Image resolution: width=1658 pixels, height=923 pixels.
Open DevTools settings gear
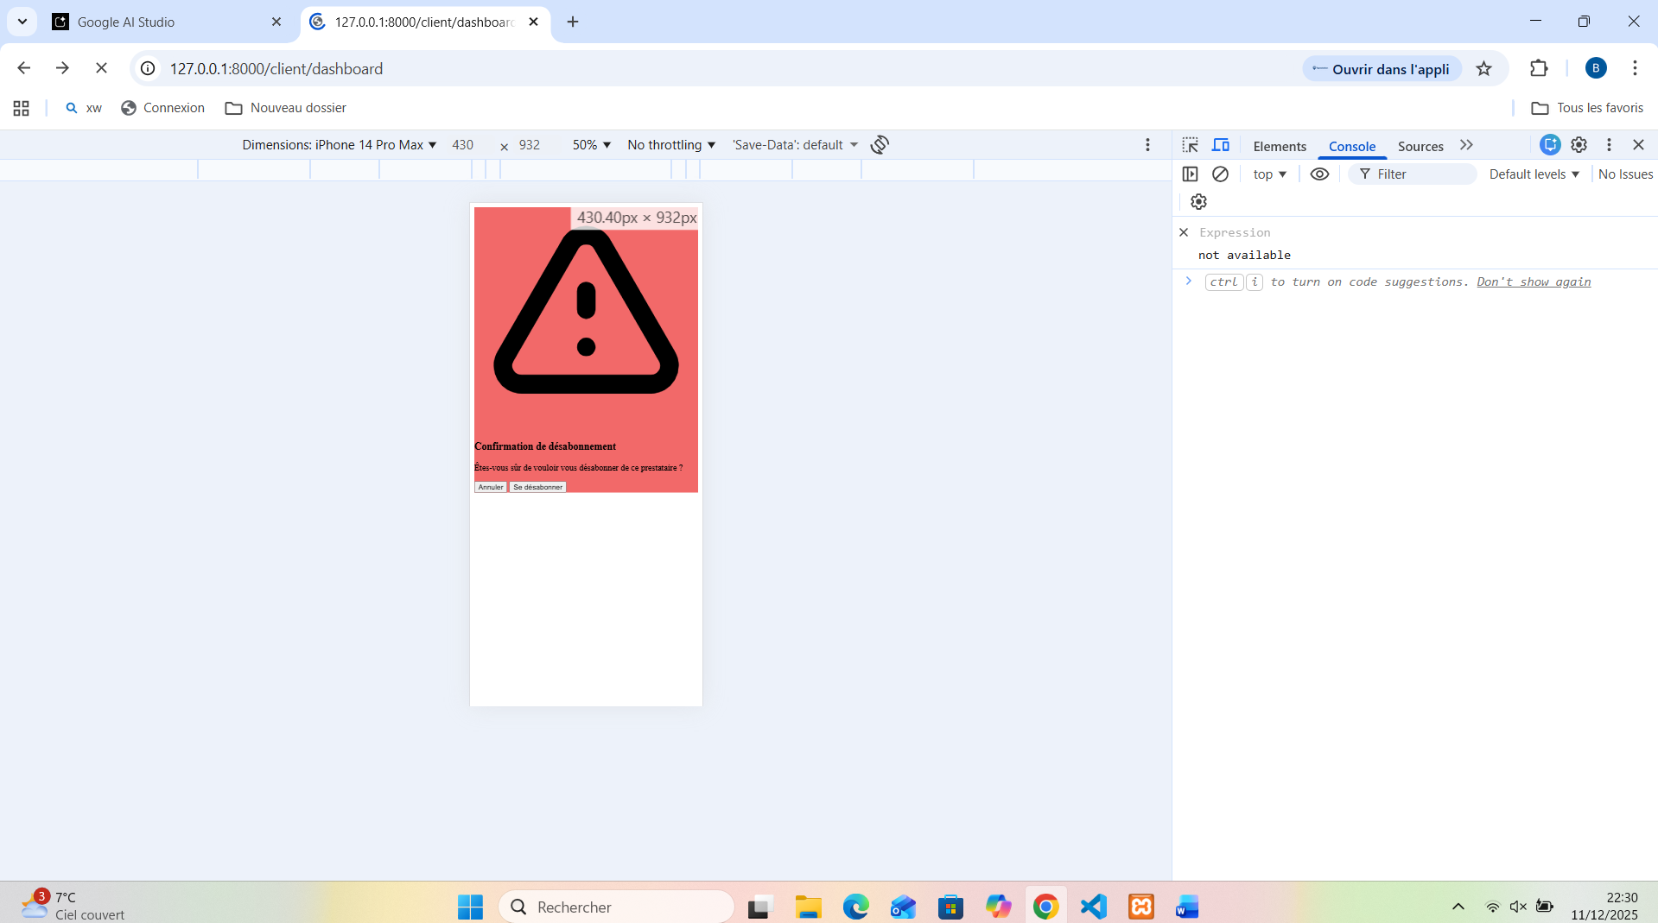click(x=1579, y=145)
